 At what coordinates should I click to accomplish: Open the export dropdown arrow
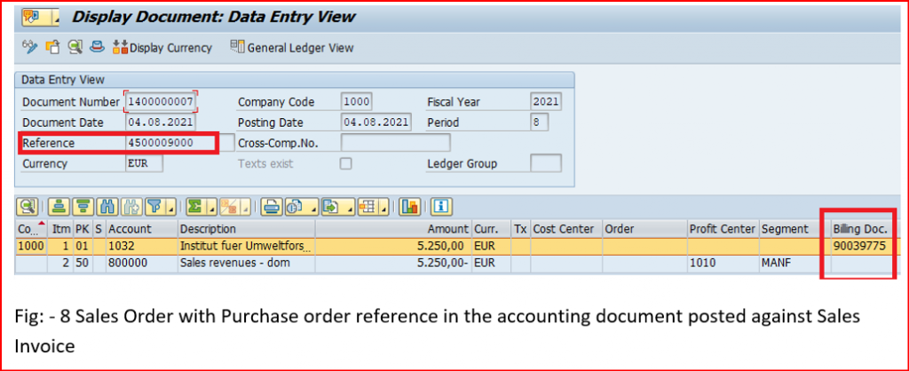(x=352, y=206)
